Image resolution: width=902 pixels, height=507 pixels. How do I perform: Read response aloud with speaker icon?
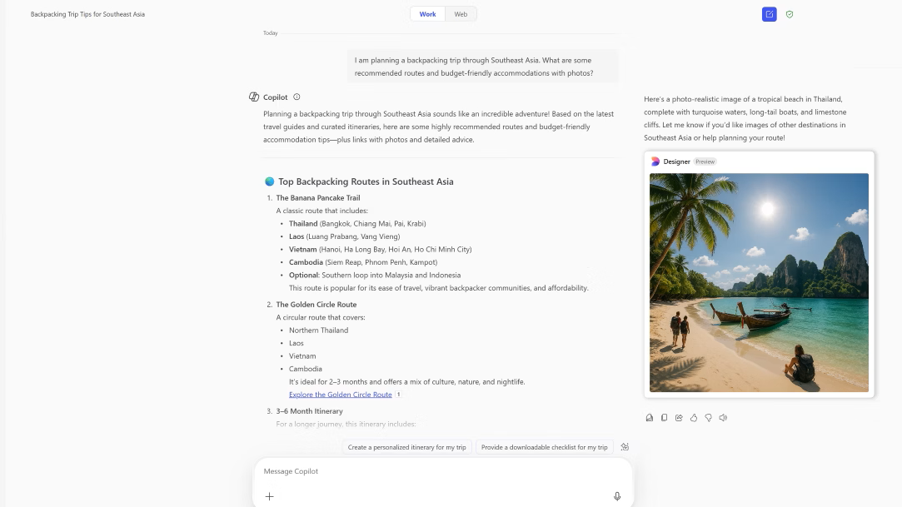(723, 418)
